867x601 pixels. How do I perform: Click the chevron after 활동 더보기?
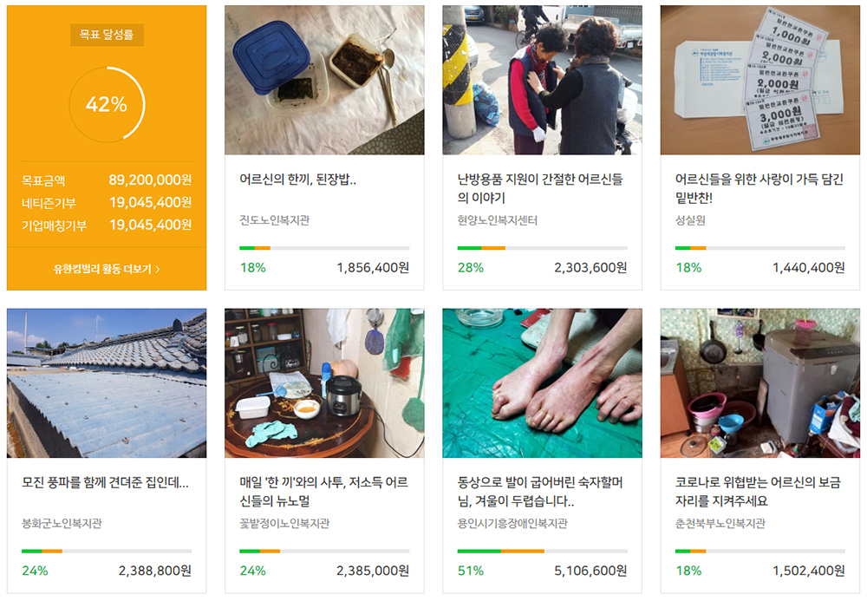(x=158, y=269)
